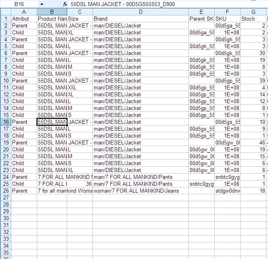
Task: Open the Name Box dropdown arrow
Action: (x=42, y=4)
